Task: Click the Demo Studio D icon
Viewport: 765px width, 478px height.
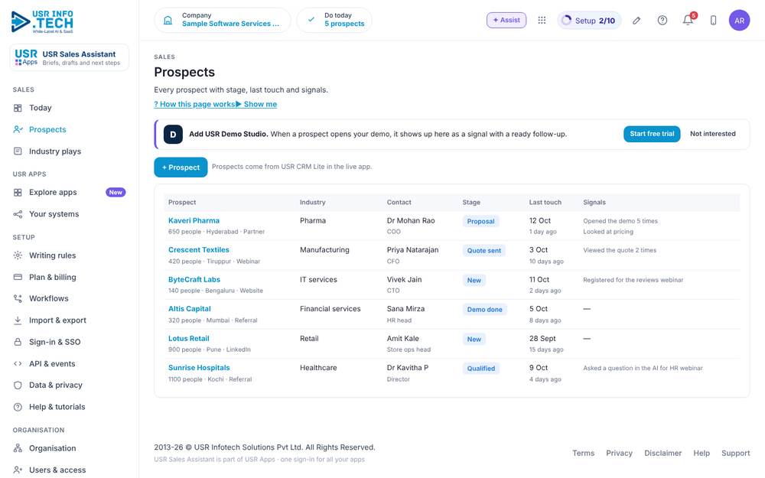Action: 173,134
